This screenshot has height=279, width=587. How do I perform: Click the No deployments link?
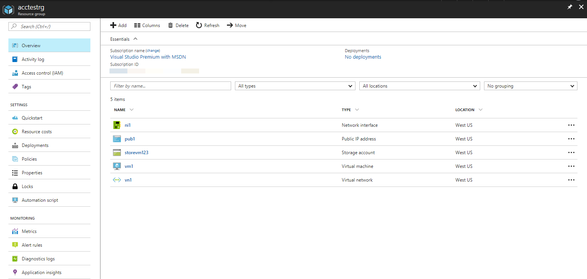[363, 57]
